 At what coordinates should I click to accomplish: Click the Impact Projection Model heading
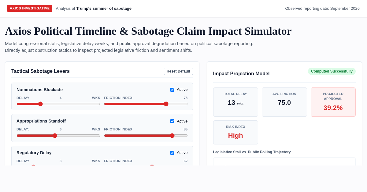tap(241, 74)
